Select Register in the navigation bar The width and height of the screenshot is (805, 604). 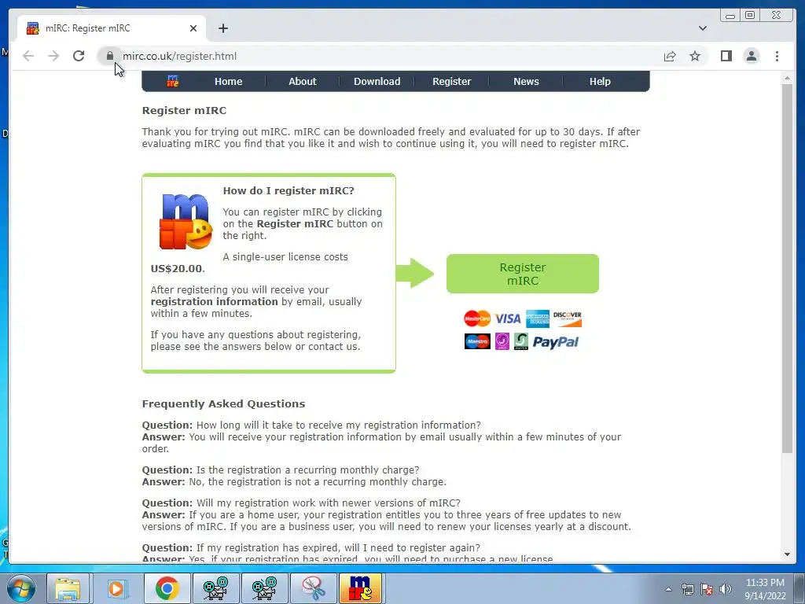click(x=452, y=81)
